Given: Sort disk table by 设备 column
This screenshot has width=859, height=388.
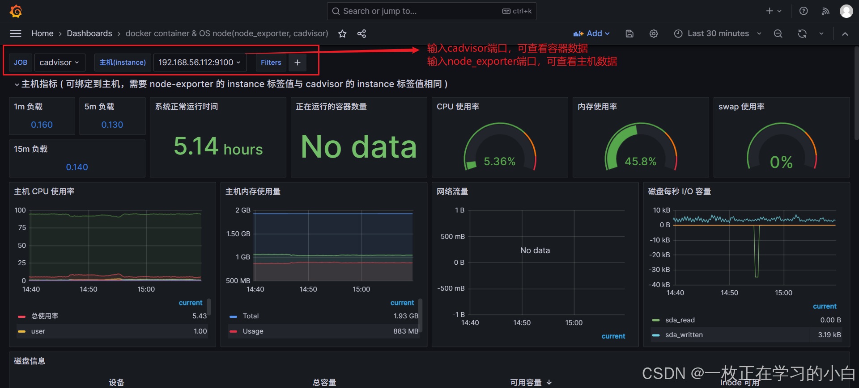Looking at the screenshot, I should [117, 383].
